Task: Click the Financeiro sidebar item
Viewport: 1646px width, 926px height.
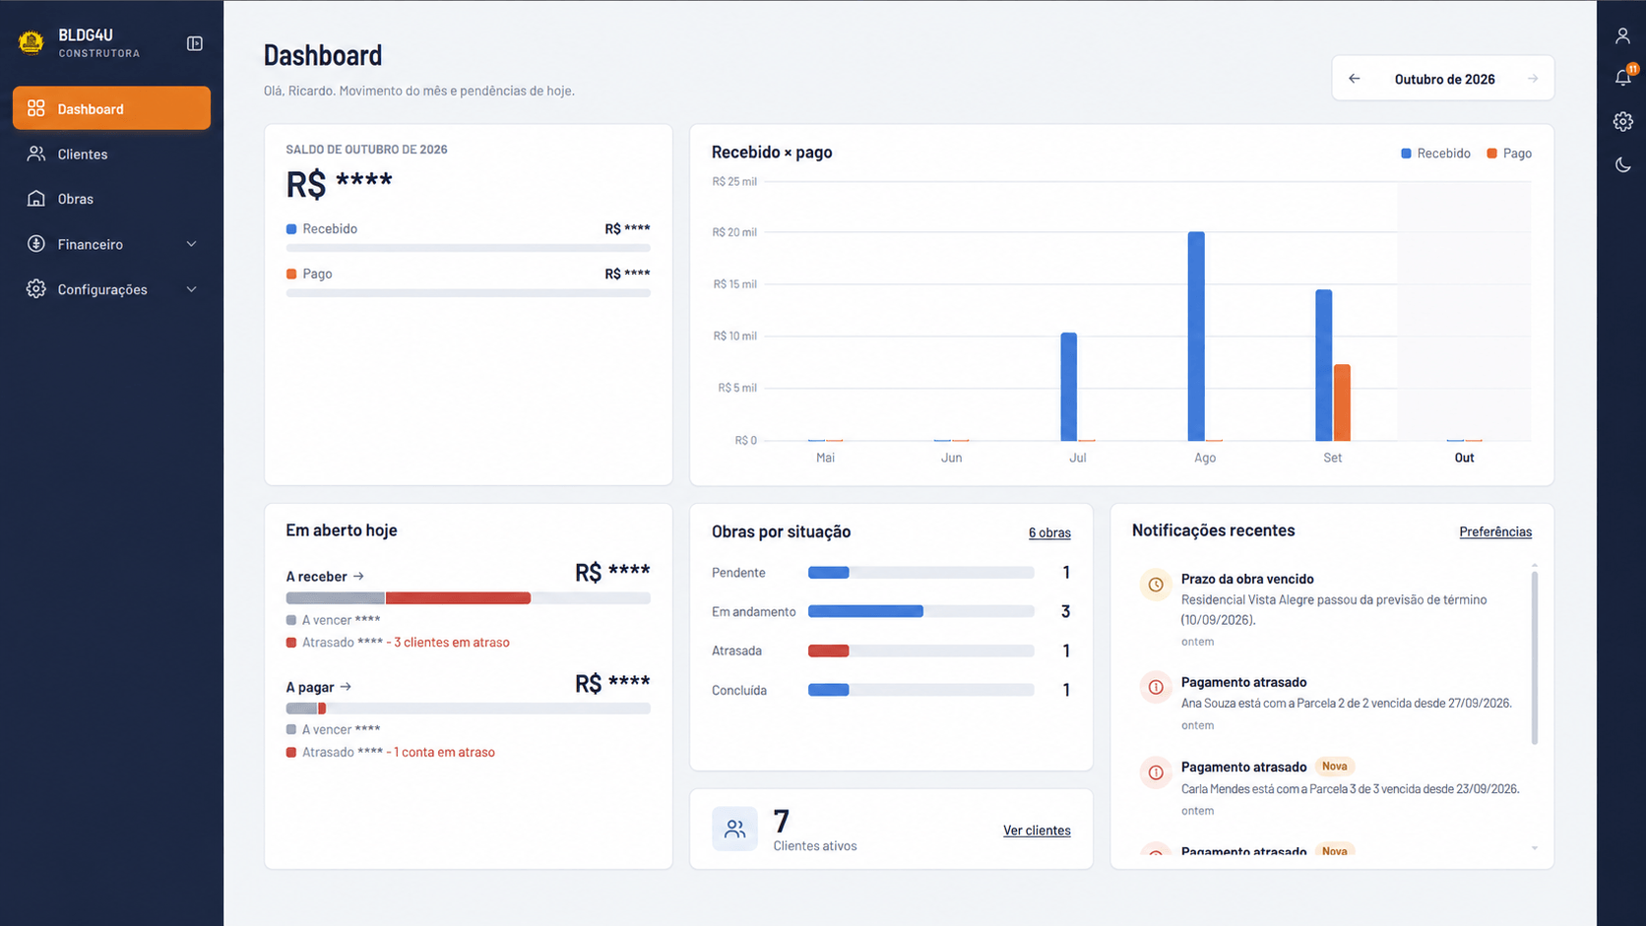Action: (x=111, y=244)
